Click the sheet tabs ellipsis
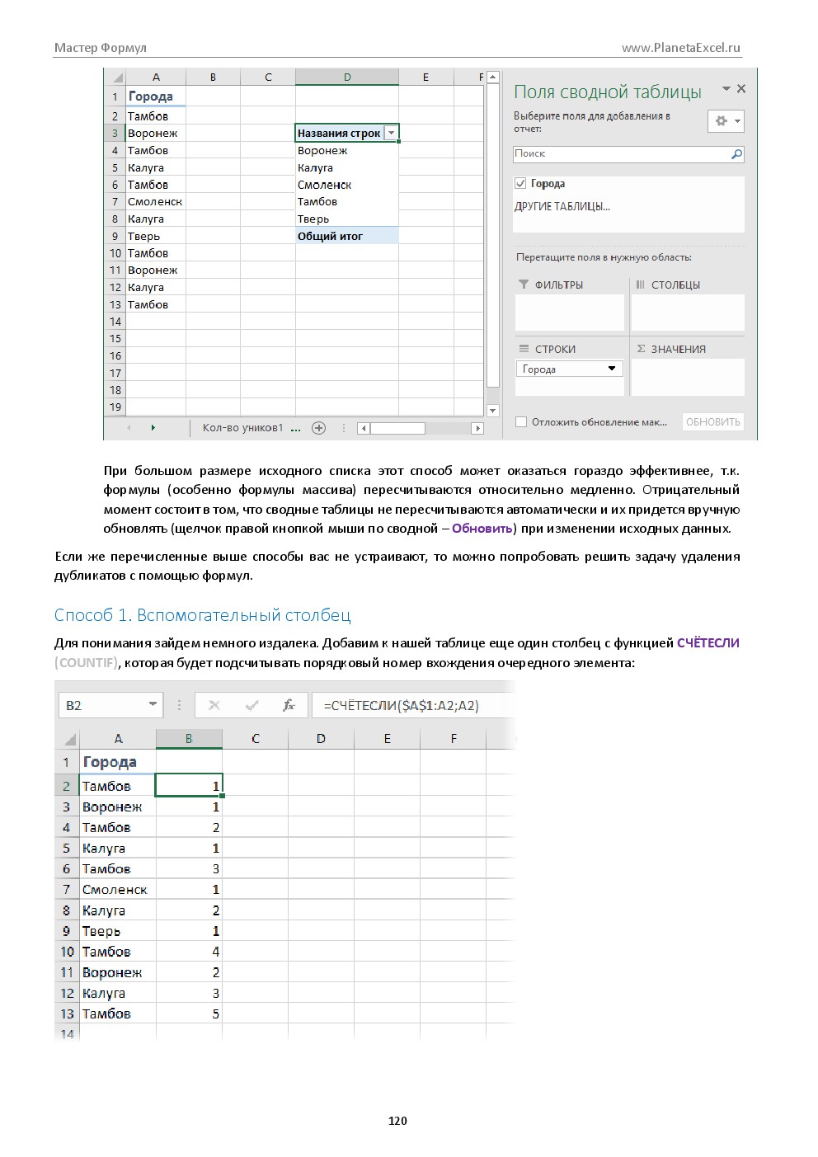Viewport: 818px width, 1157px height. [x=298, y=428]
